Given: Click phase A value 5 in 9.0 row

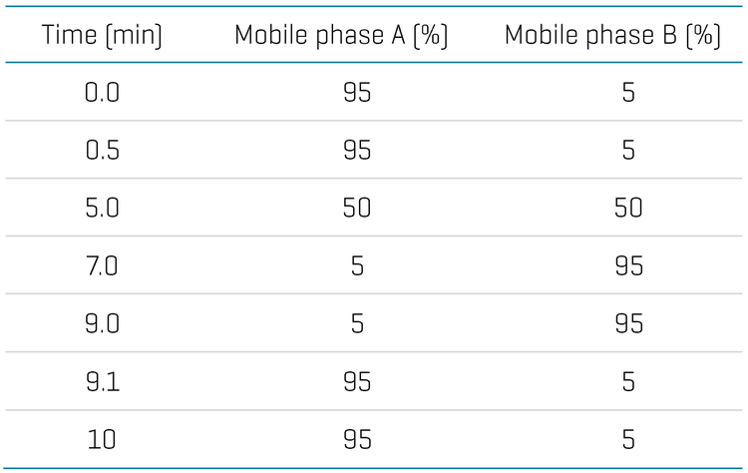Looking at the screenshot, I should pos(357,324).
